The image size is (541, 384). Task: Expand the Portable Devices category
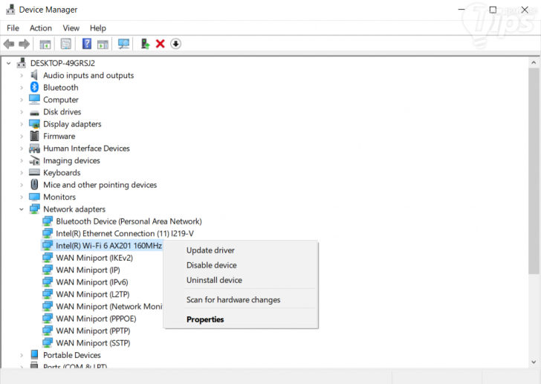pyautogui.click(x=22, y=355)
